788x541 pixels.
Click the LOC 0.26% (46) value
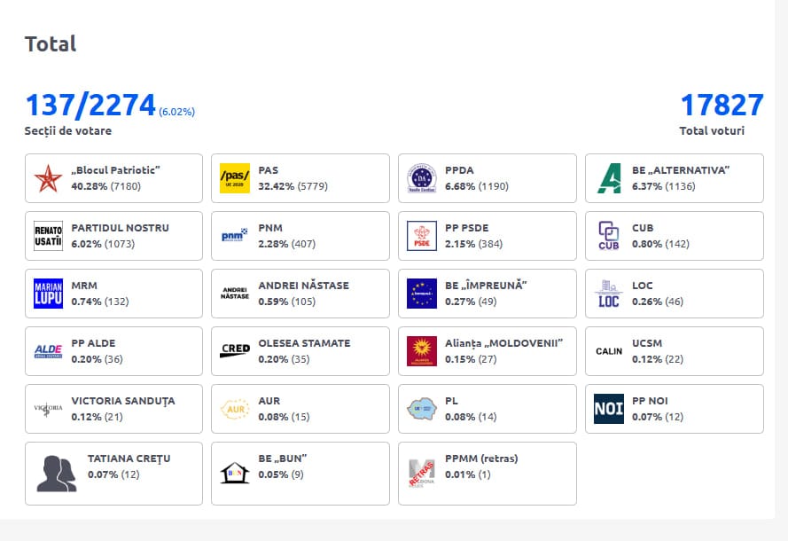[x=658, y=302]
